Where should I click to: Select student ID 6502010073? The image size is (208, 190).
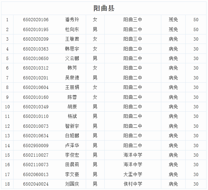(36, 126)
